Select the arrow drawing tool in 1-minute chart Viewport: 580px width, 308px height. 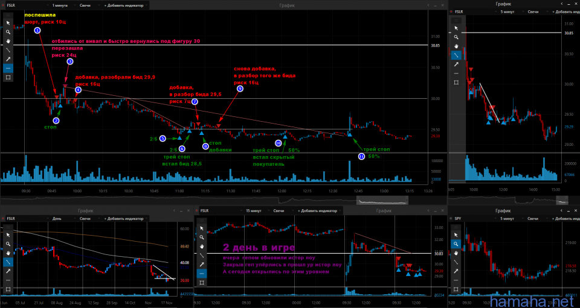8,59
